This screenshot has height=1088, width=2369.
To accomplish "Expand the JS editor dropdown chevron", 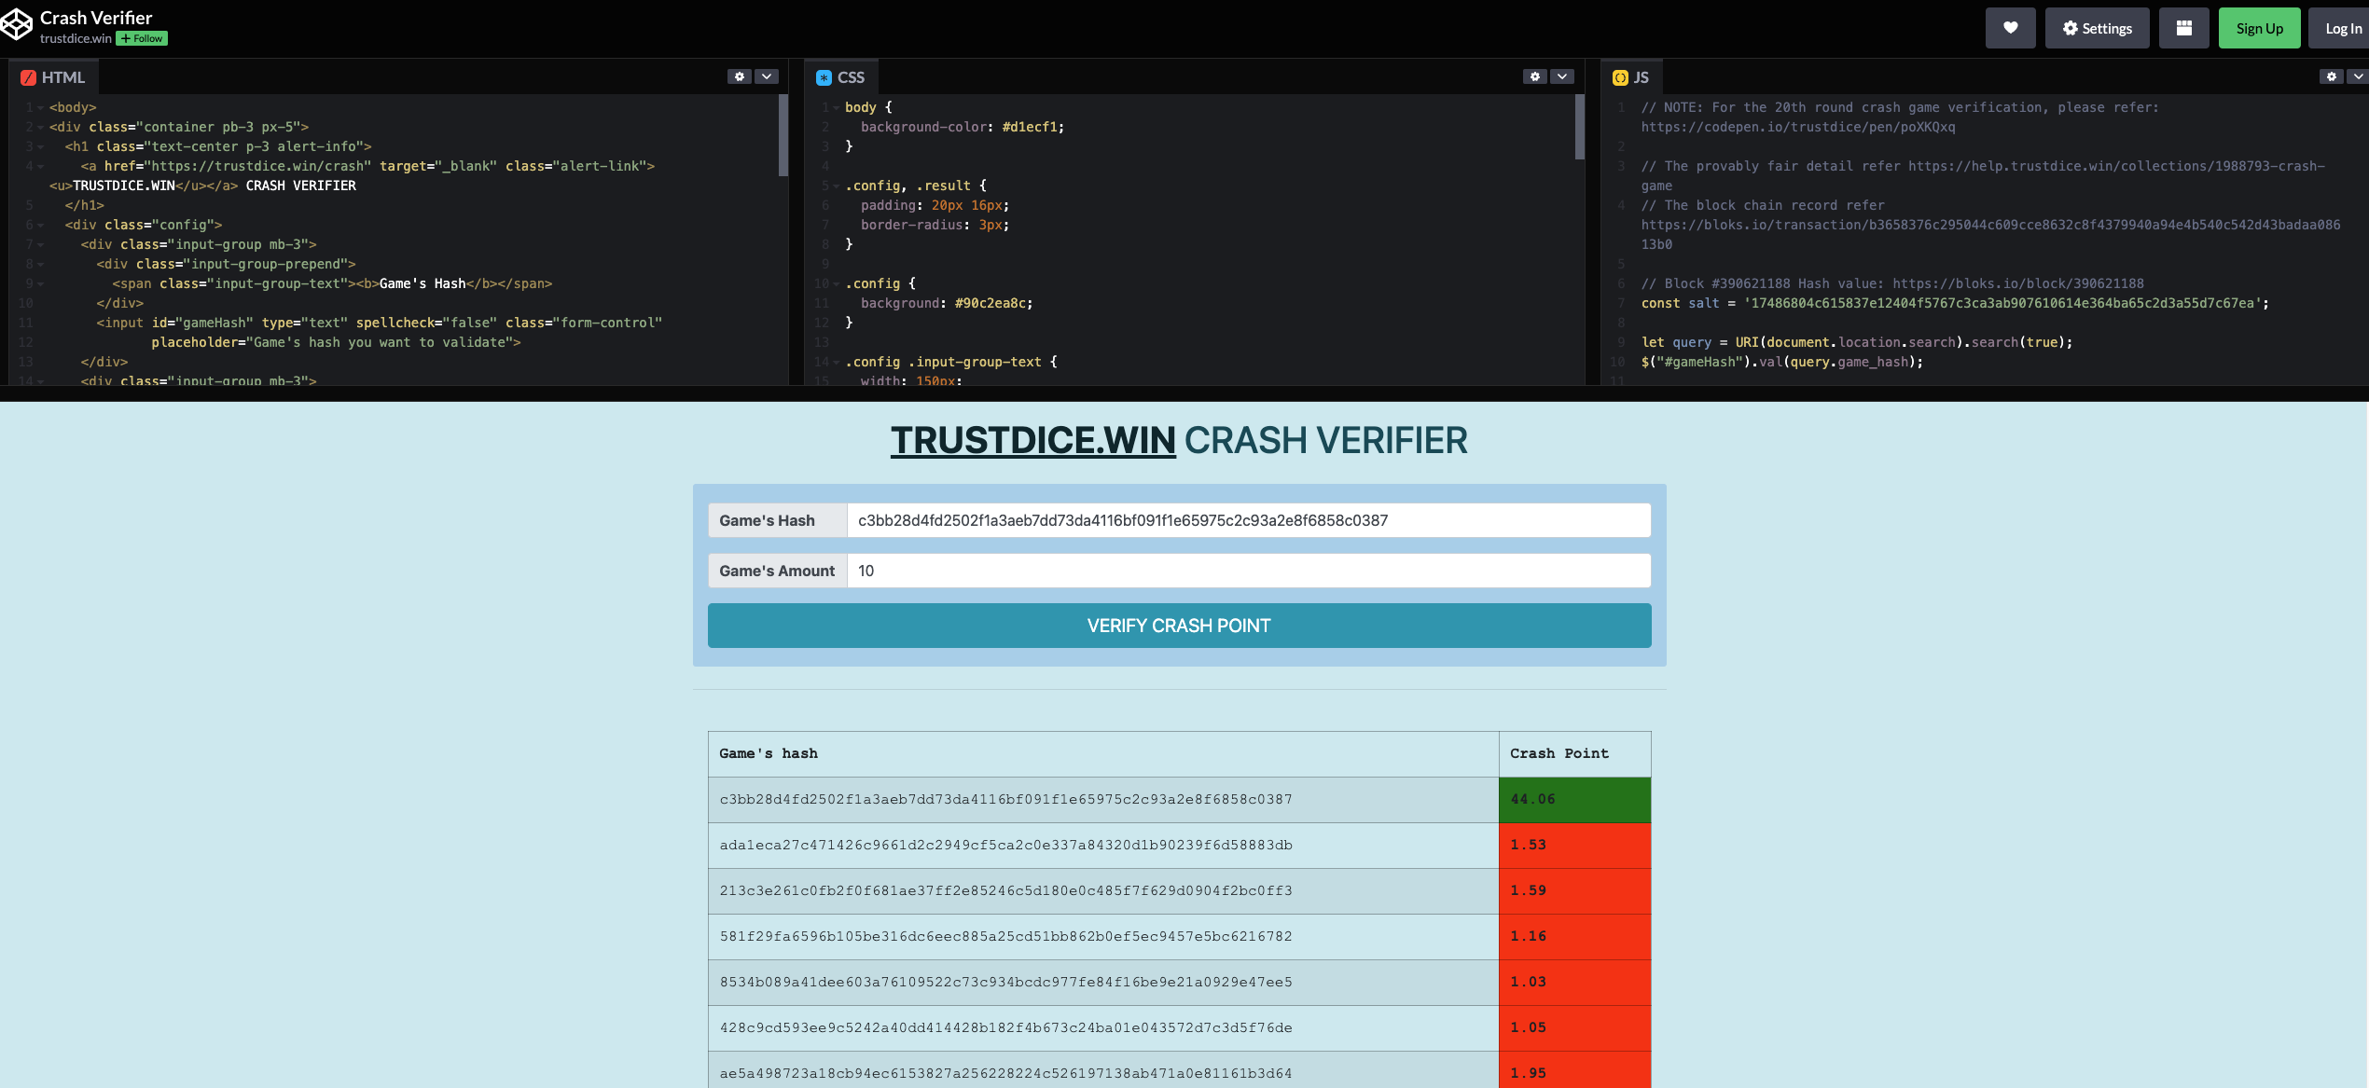I will pos(2358,76).
